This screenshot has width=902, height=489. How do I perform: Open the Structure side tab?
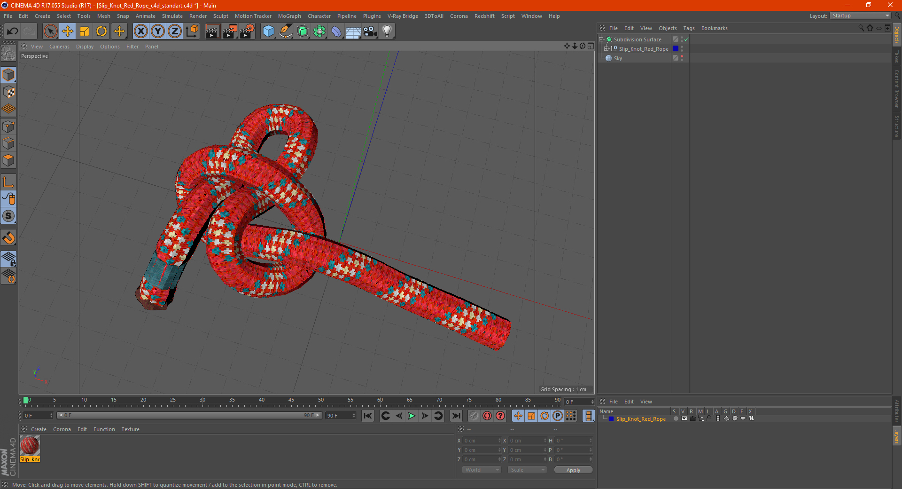pos(897,126)
